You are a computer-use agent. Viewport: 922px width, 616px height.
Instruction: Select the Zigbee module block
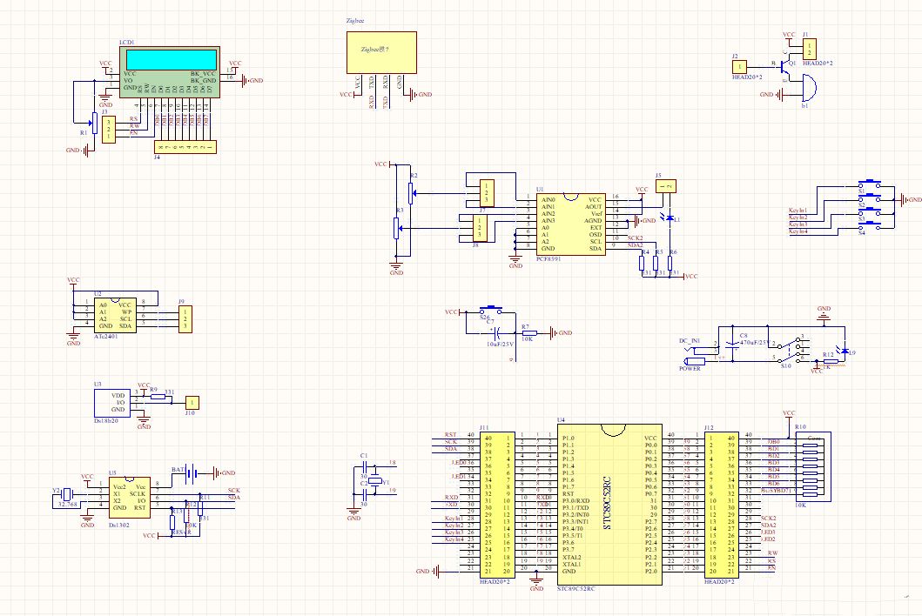point(380,52)
